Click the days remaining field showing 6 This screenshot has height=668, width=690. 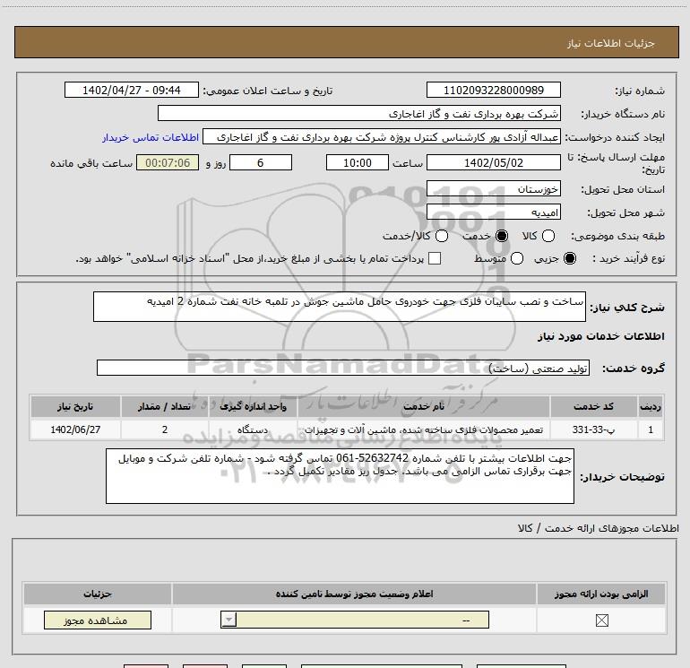[x=261, y=162]
